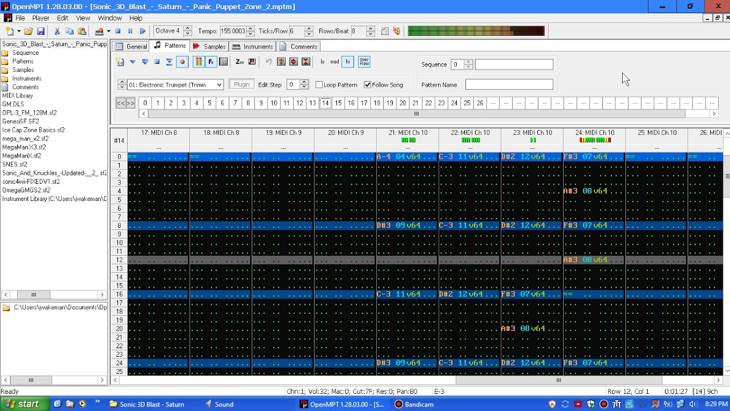Select the hi detail level toggle
The width and height of the screenshot is (730, 411).
(x=347, y=62)
